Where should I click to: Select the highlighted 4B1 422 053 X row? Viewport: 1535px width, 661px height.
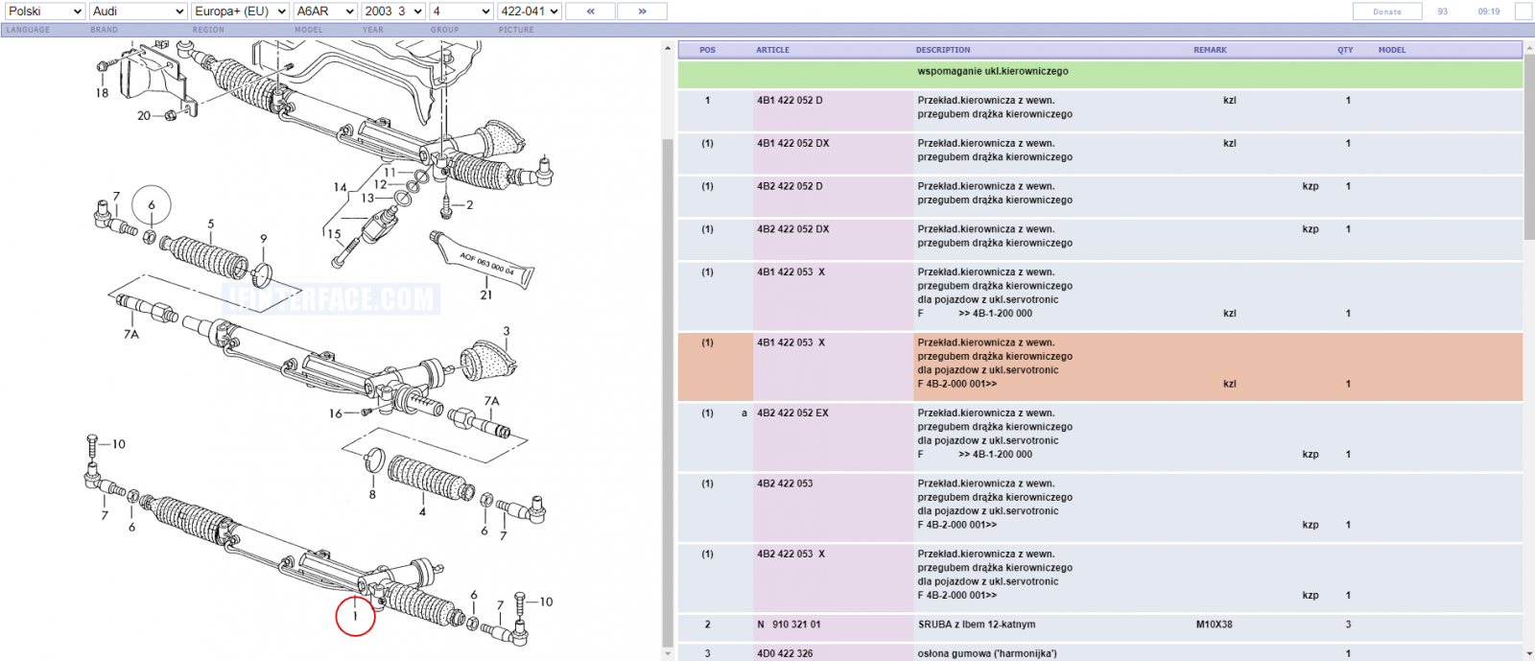point(1100,366)
